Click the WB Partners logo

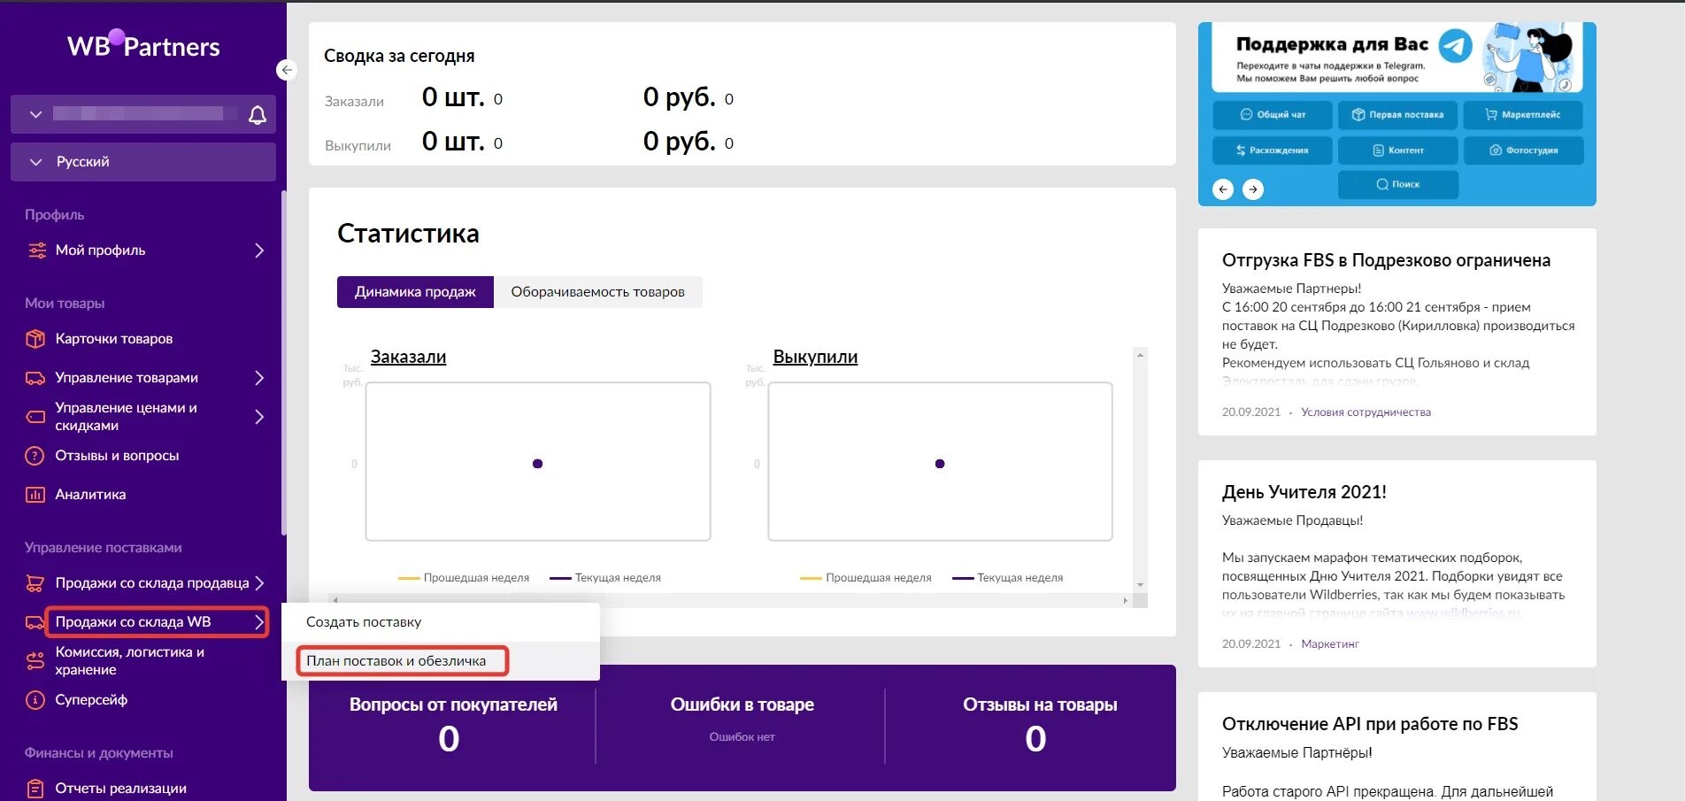[x=143, y=45]
